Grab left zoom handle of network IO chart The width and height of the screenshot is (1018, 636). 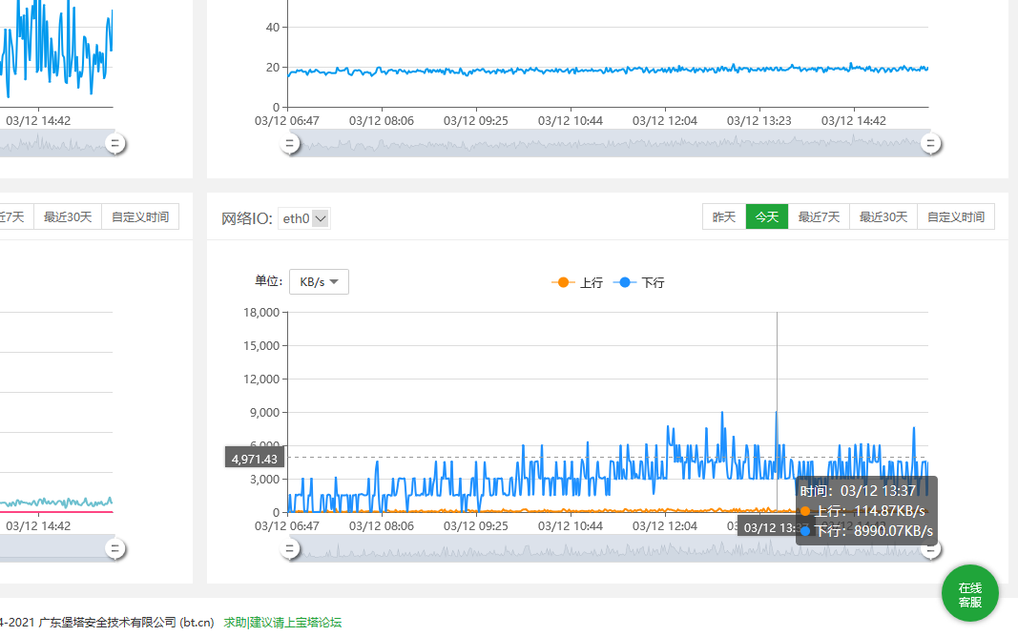(x=289, y=549)
